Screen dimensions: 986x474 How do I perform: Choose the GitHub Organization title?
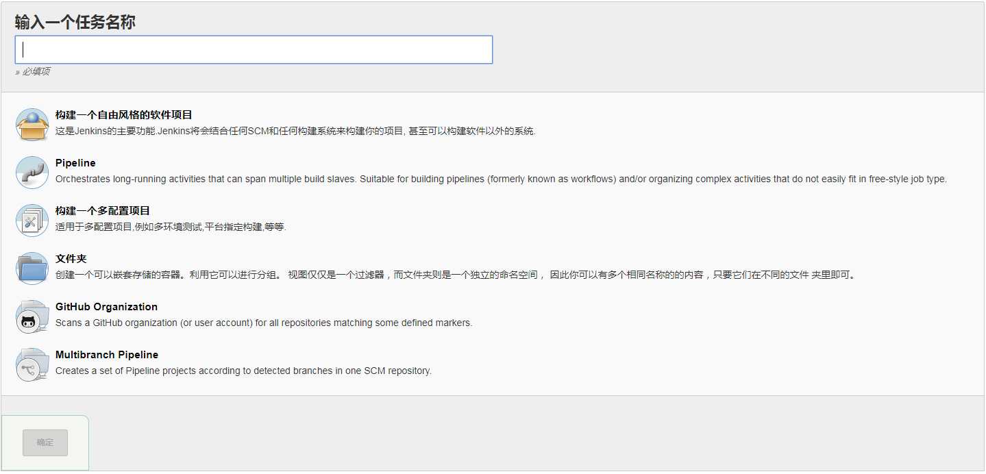106,307
